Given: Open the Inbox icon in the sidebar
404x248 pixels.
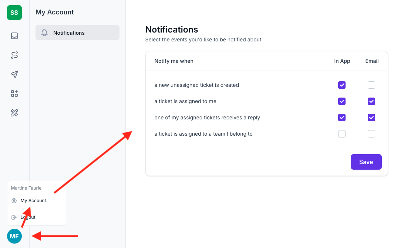Looking at the screenshot, I should pyautogui.click(x=14, y=35).
